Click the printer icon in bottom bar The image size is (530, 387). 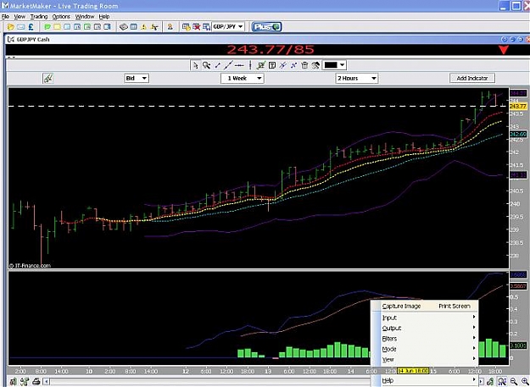(x=36, y=382)
